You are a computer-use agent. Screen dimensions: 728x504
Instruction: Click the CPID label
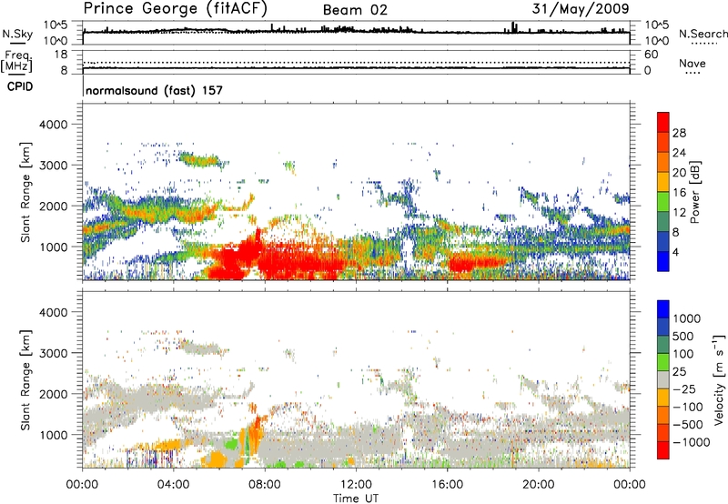click(x=20, y=86)
